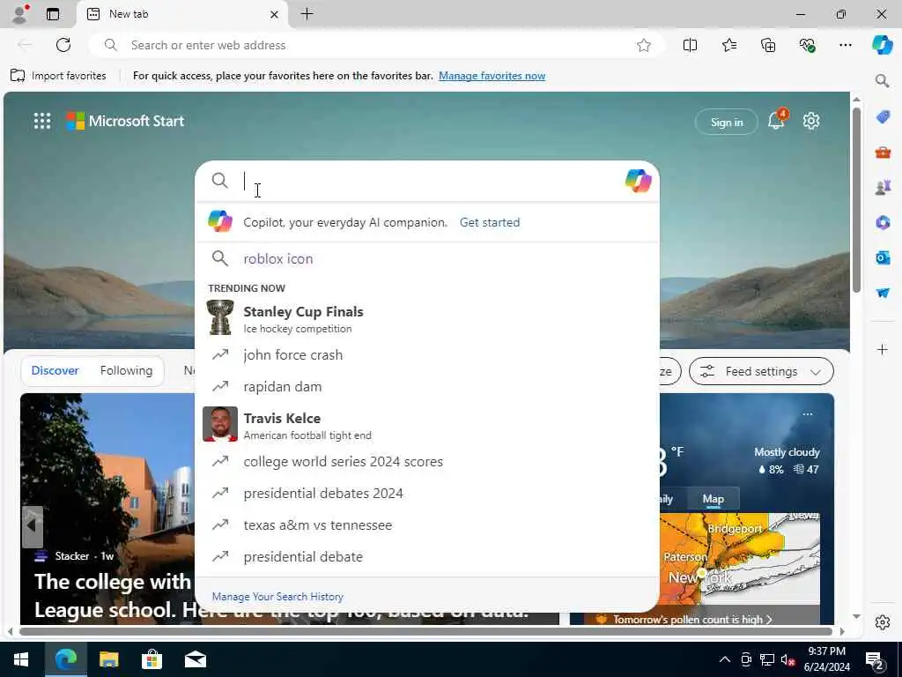Open split screen view
Viewport: 902px width, 677px height.
point(690,45)
